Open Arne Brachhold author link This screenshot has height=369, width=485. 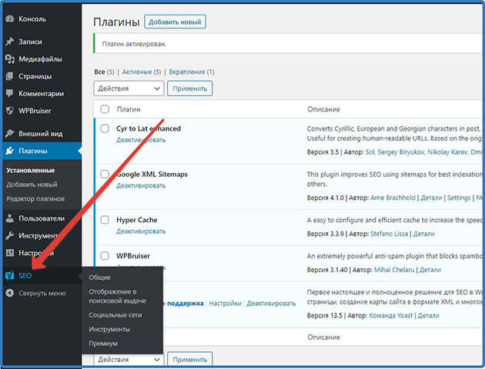(x=393, y=198)
